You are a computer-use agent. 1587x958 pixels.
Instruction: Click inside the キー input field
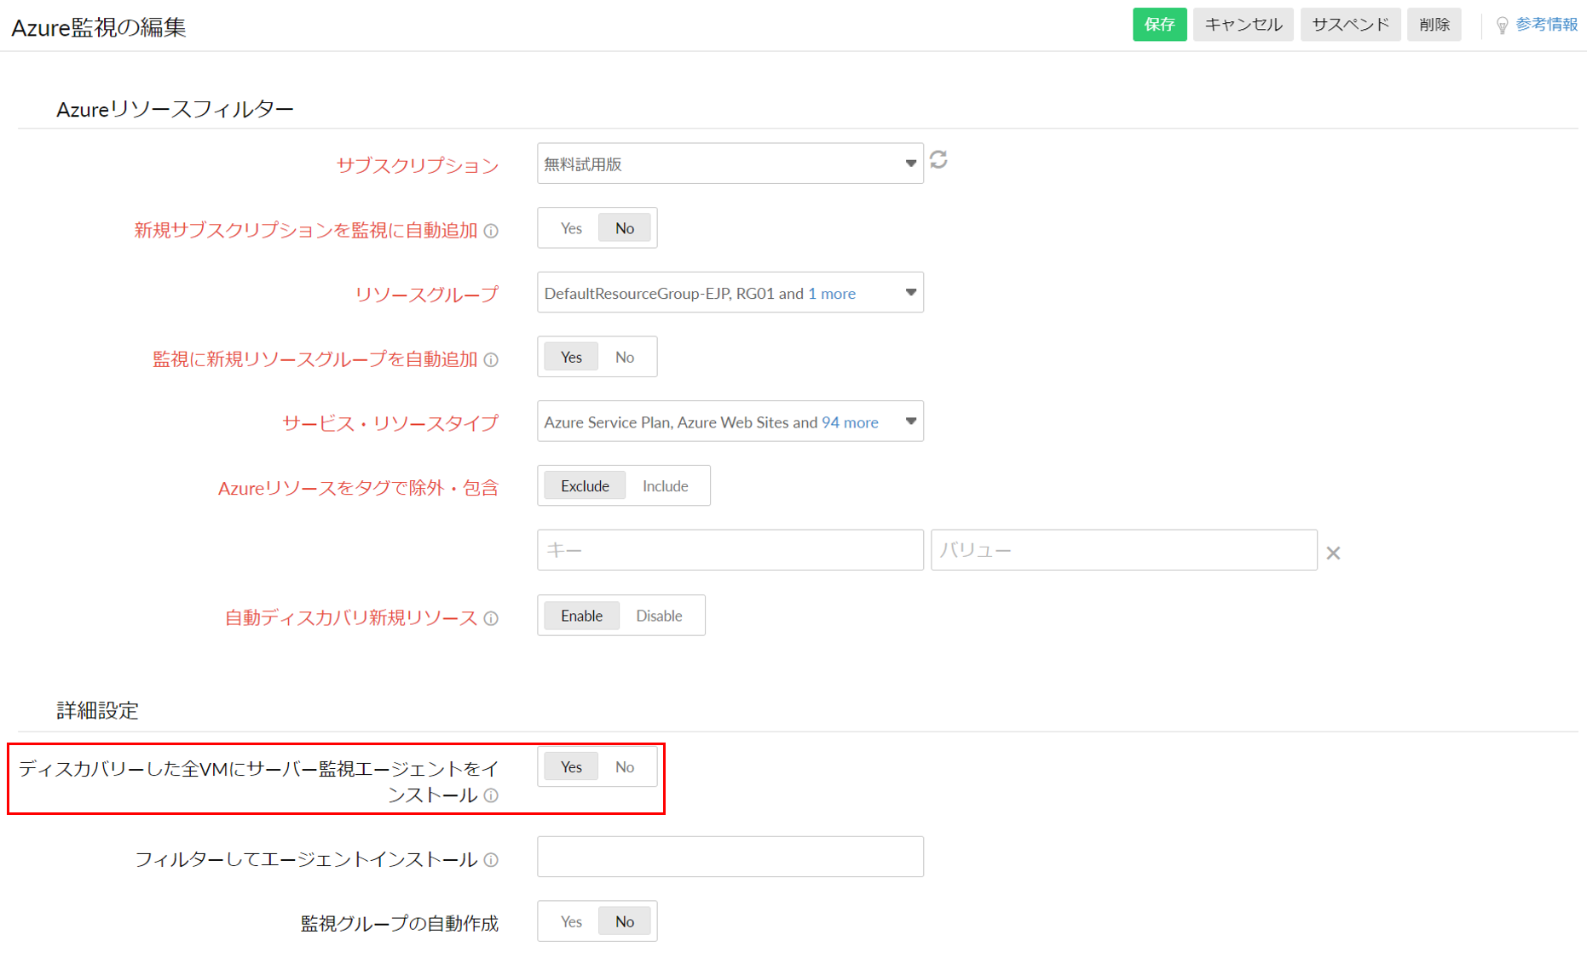730,550
